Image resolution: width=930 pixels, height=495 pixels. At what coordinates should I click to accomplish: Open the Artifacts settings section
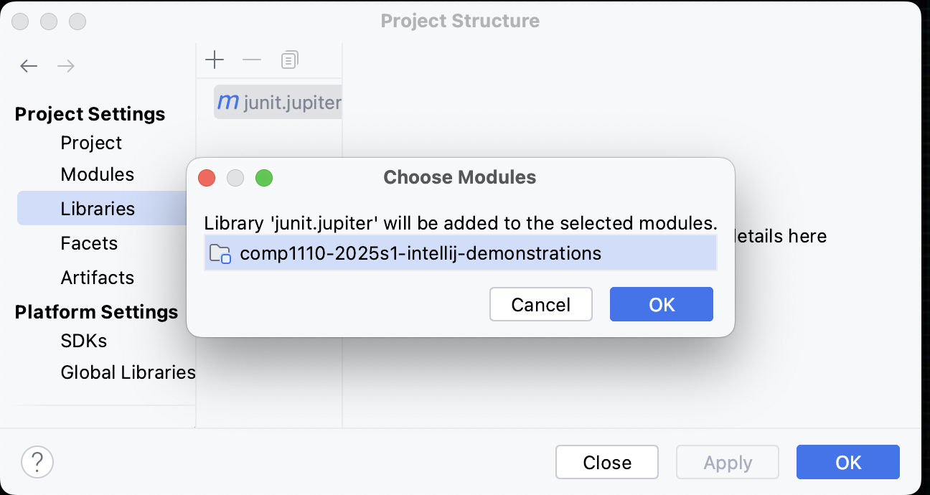[x=98, y=278]
